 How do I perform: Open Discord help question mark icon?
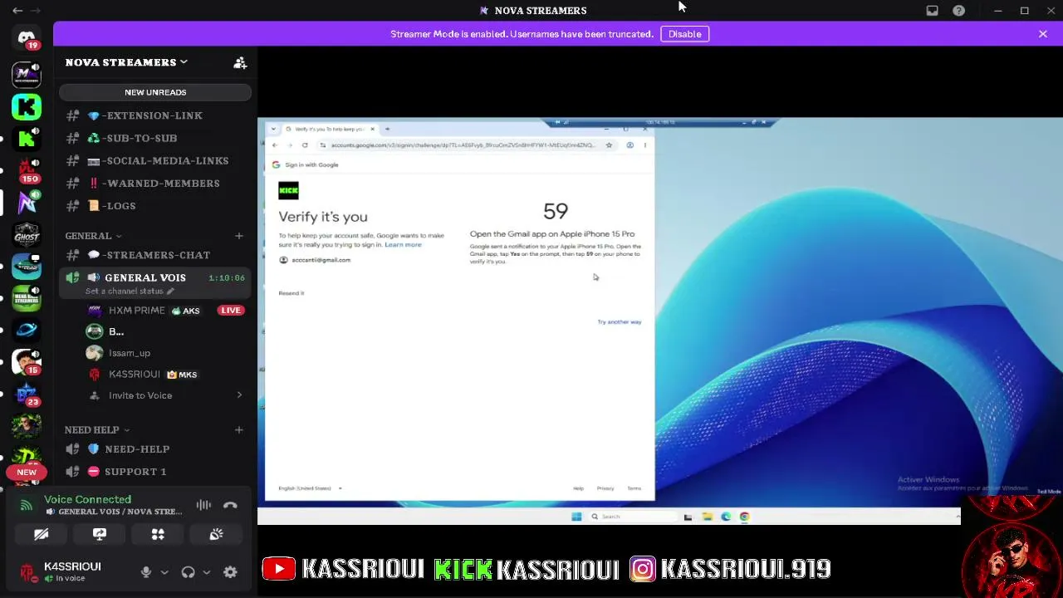point(958,11)
